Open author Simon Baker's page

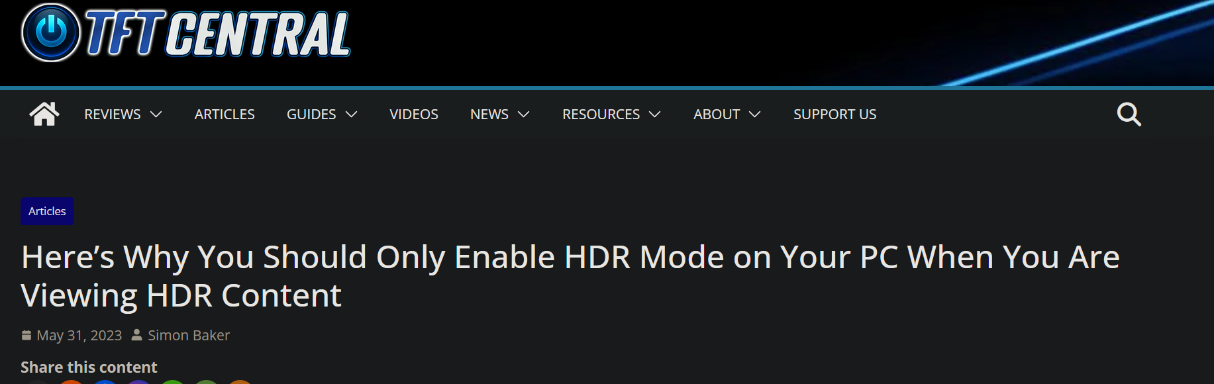click(x=189, y=335)
